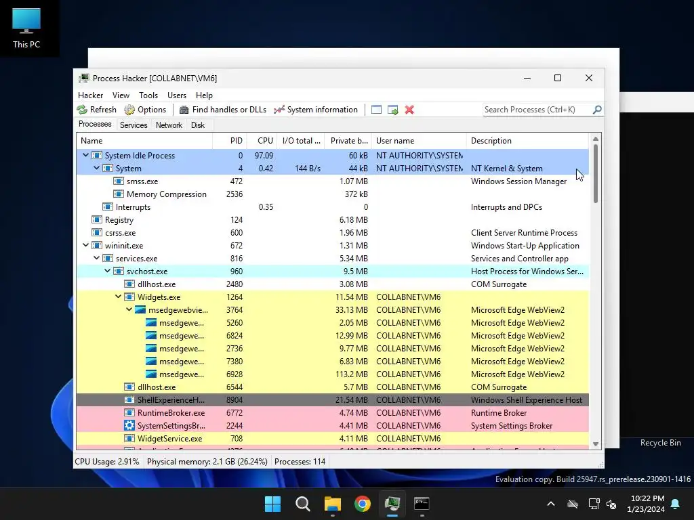Click the Refresh toolbar button
Image resolution: width=694 pixels, height=520 pixels.
(96, 110)
